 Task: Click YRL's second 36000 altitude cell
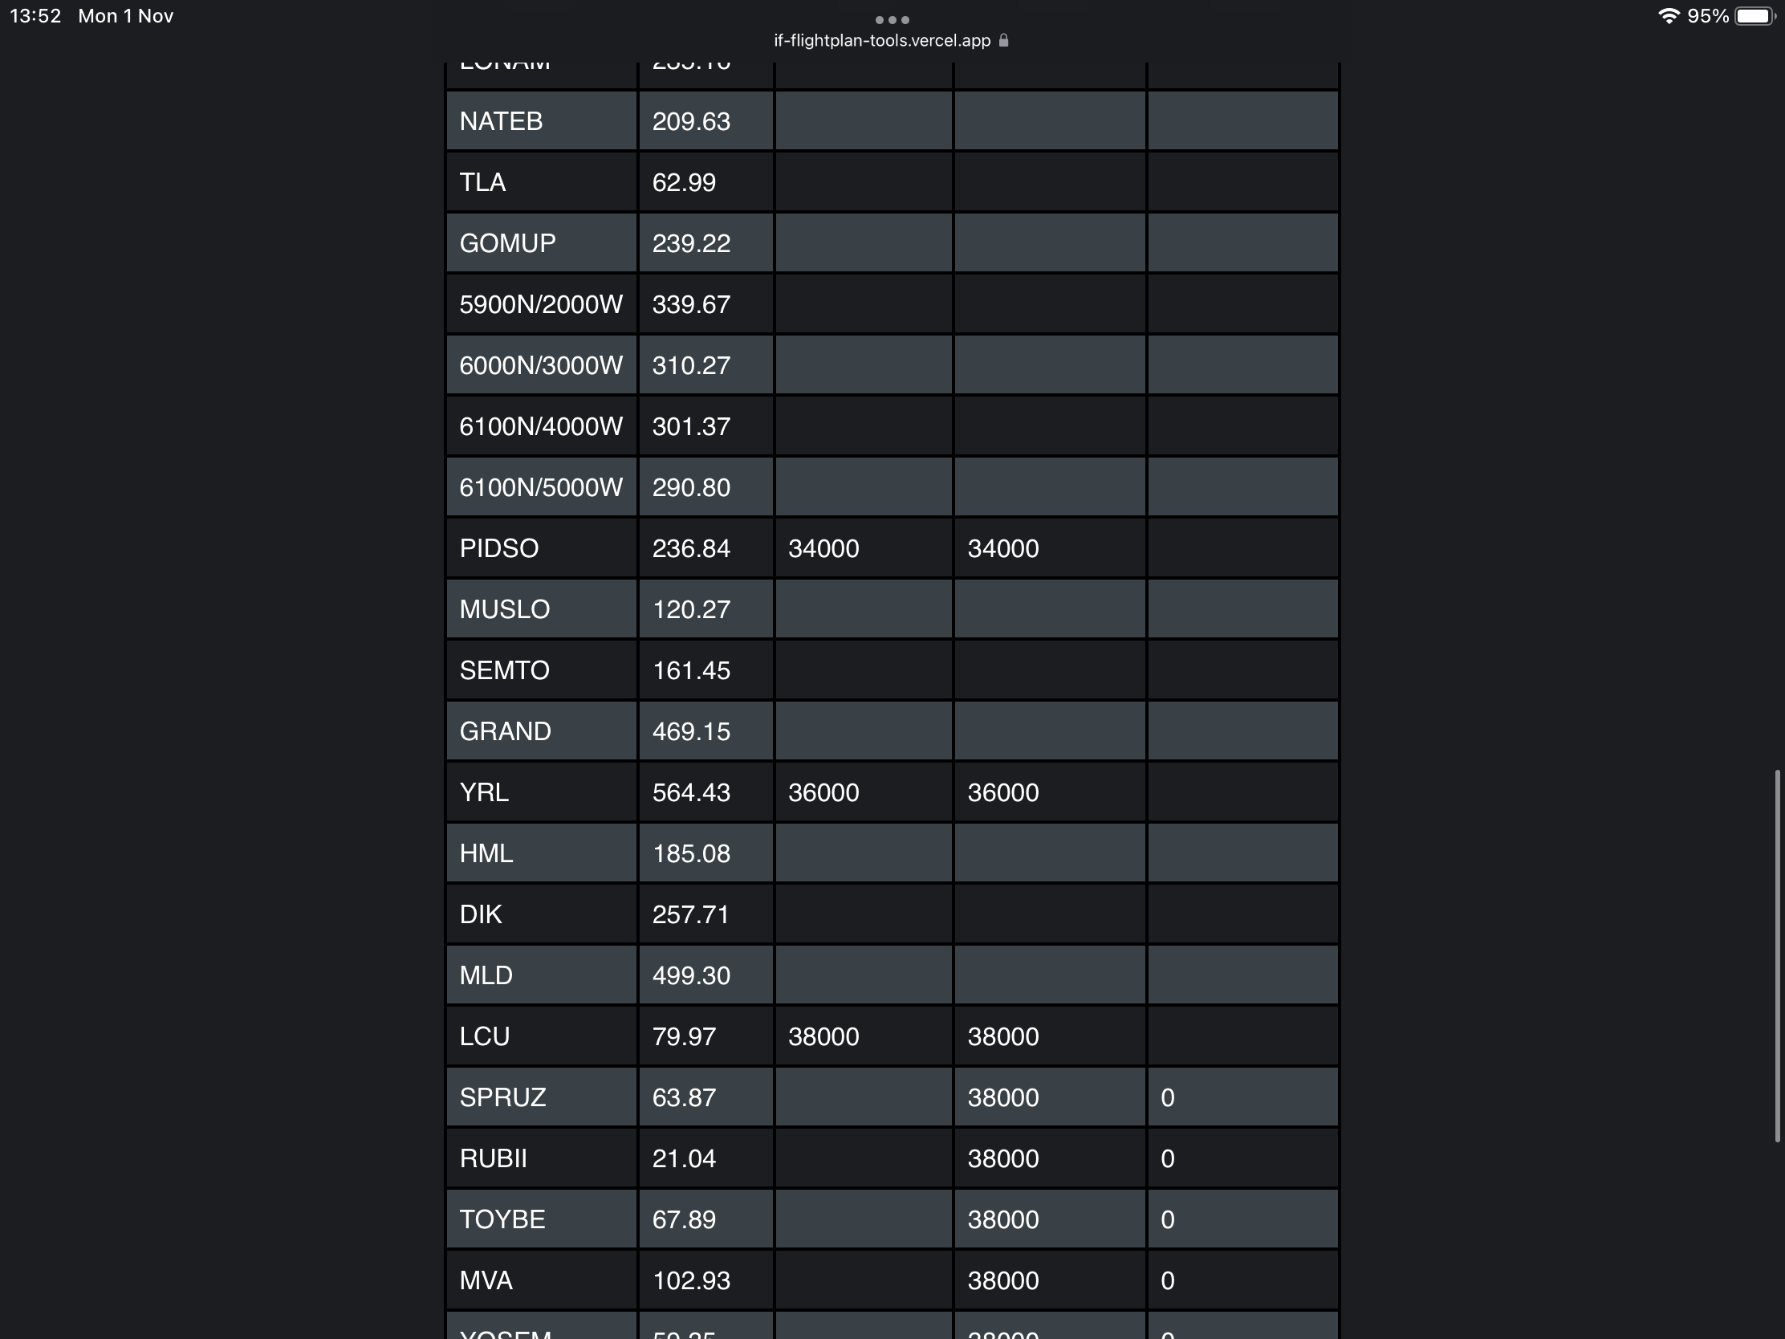[1002, 792]
